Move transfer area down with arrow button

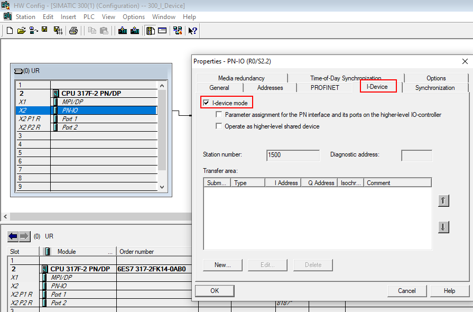443,227
